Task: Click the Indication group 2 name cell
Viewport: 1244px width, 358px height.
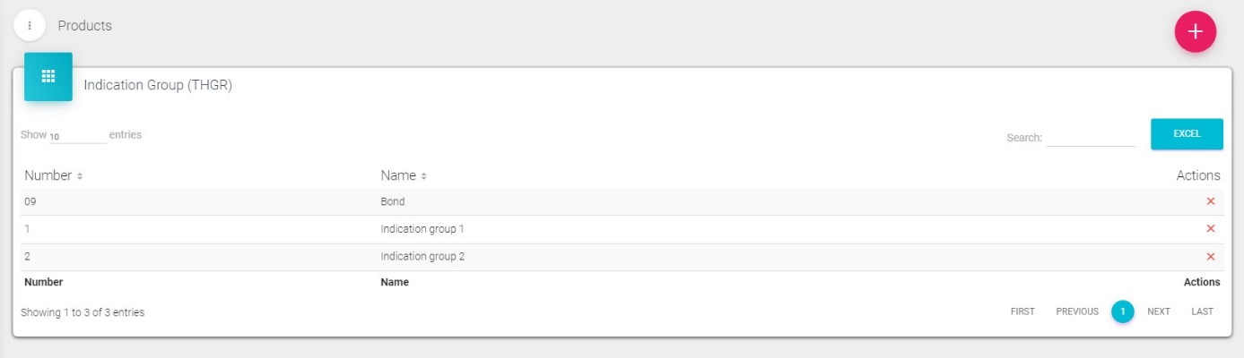Action: click(422, 257)
